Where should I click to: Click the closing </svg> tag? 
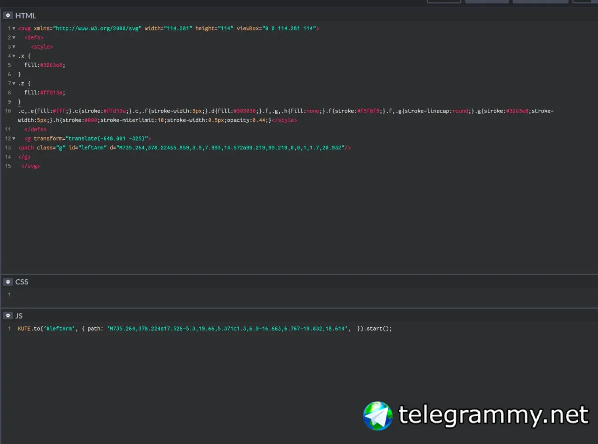tap(30, 166)
